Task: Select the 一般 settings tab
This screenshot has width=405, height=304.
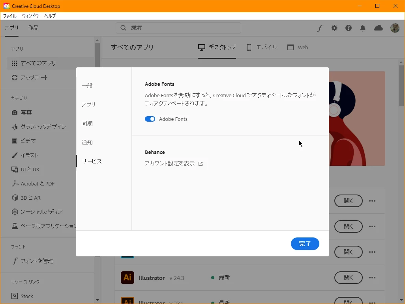Action: coord(87,85)
